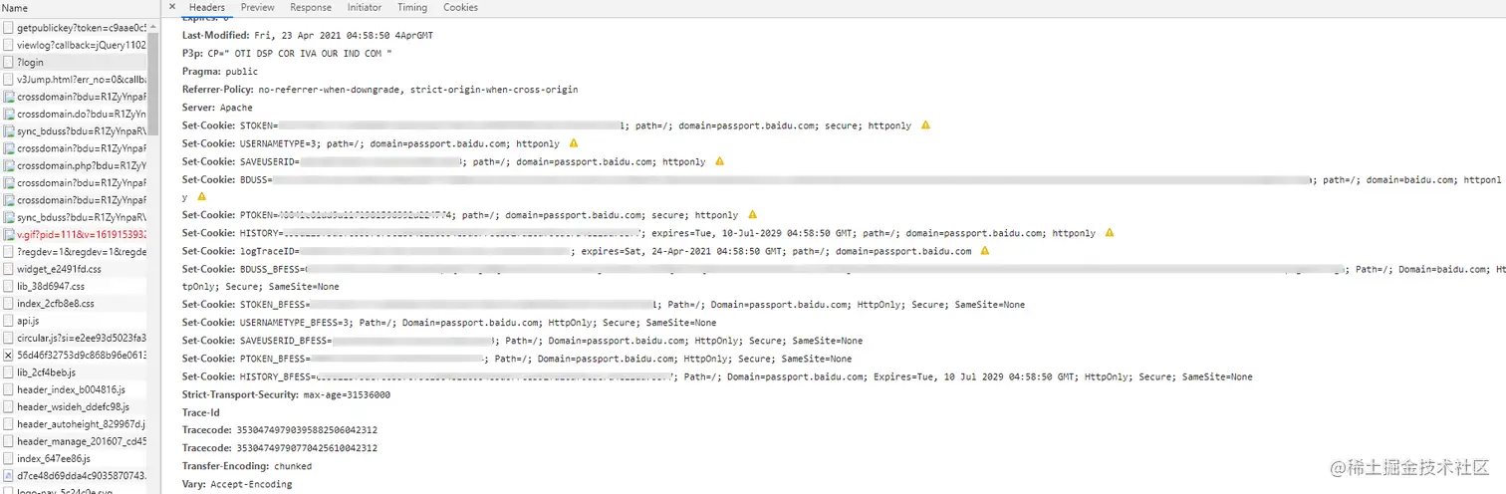Click file icon of api.js
The width and height of the screenshot is (1506, 494).
8,321
